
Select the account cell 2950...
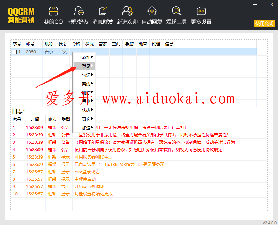click(x=33, y=52)
